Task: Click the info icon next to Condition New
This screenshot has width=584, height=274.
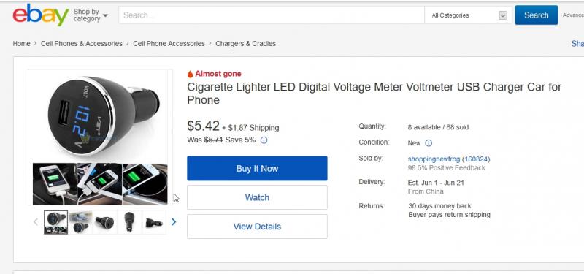Action: 429,142
